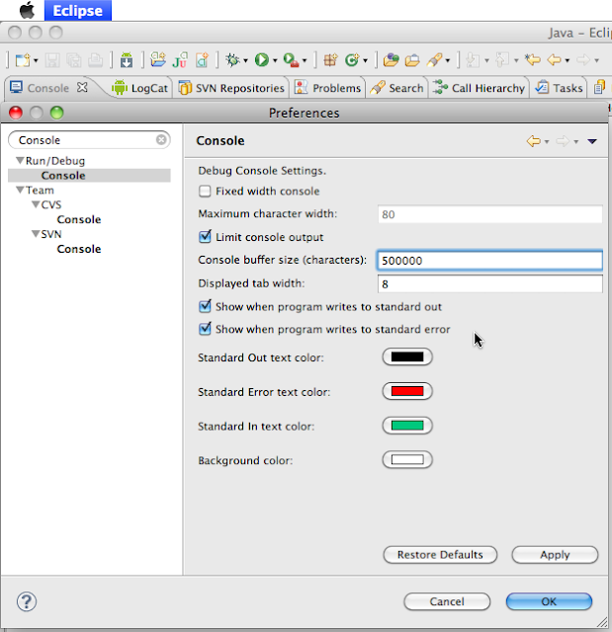The width and height of the screenshot is (612, 632).
Task: Open the Android SDK Manager icon
Action: tap(127, 60)
